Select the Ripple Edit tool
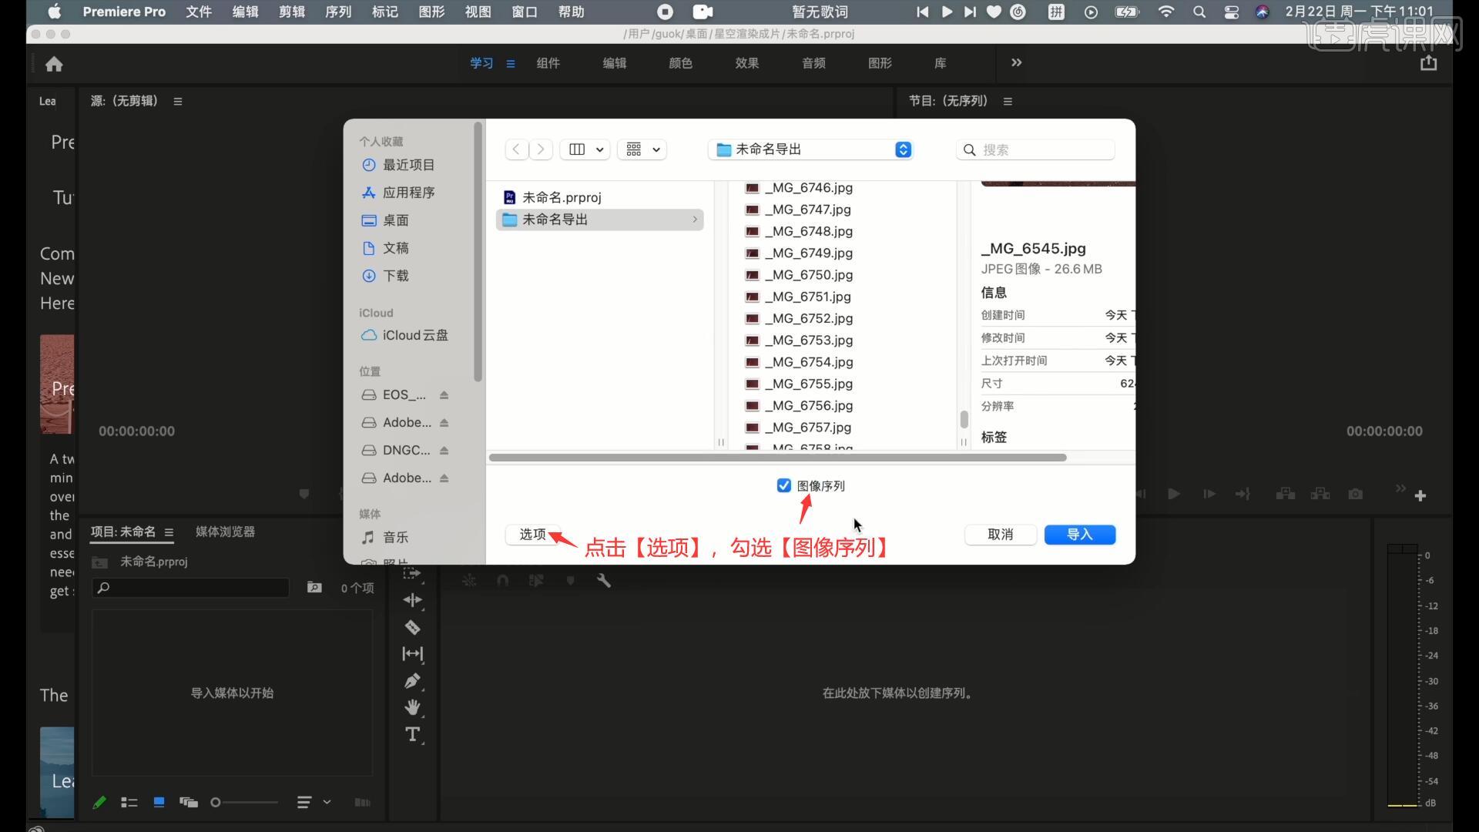Image resolution: width=1479 pixels, height=832 pixels. click(x=413, y=600)
